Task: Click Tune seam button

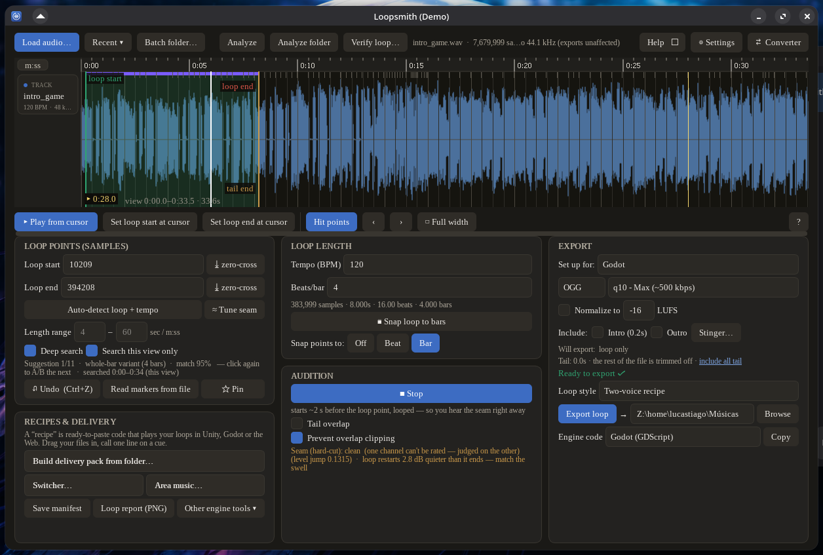Action: click(235, 309)
